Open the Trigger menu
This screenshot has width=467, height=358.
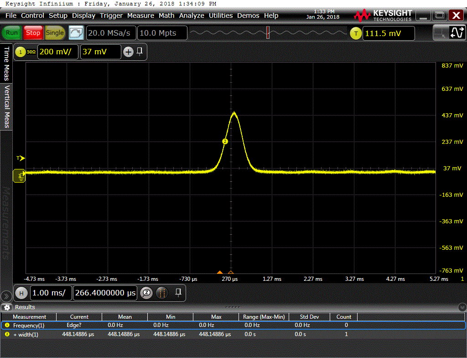(x=111, y=16)
